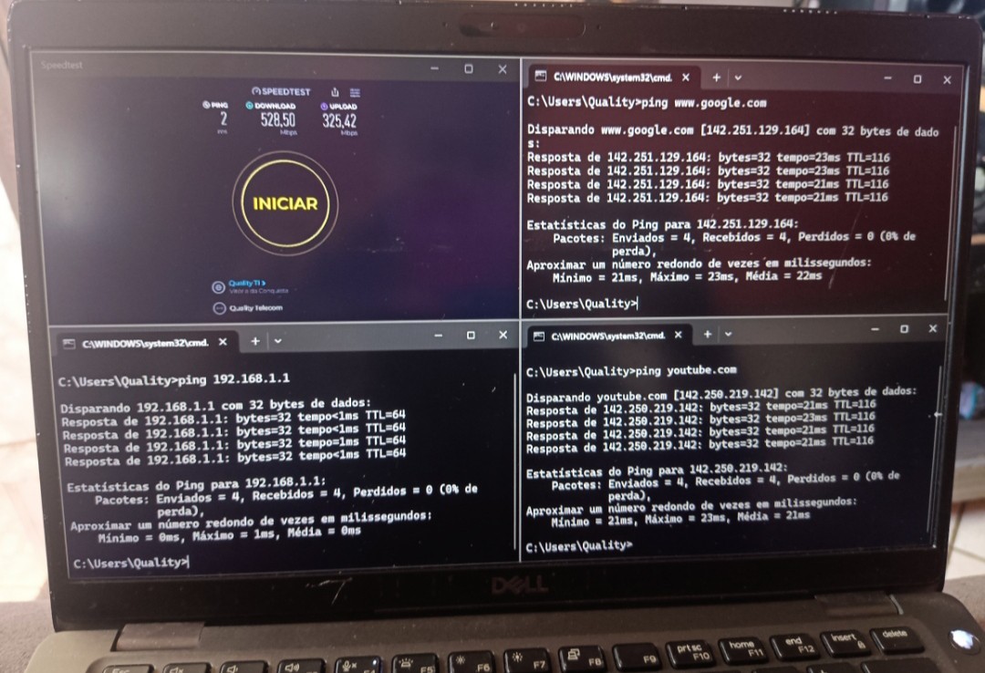Click the Speedtest logo at the top

pyautogui.click(x=281, y=92)
